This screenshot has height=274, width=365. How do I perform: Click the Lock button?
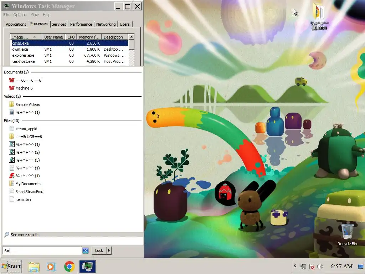99,250
